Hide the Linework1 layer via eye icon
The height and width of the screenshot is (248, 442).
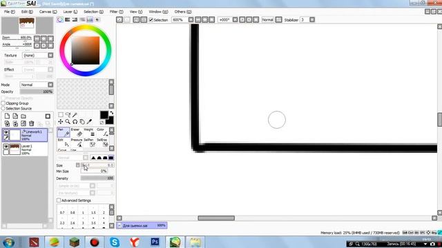[x=6, y=132]
